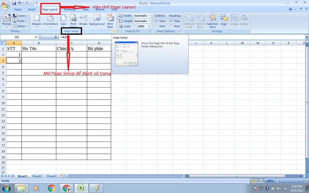
Task: Open Windows Start button
Action: tap(6, 188)
